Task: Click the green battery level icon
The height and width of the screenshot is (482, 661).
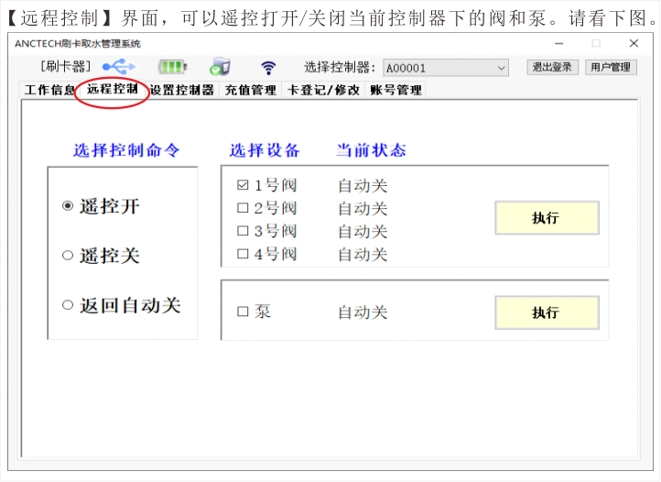Action: coord(172,67)
